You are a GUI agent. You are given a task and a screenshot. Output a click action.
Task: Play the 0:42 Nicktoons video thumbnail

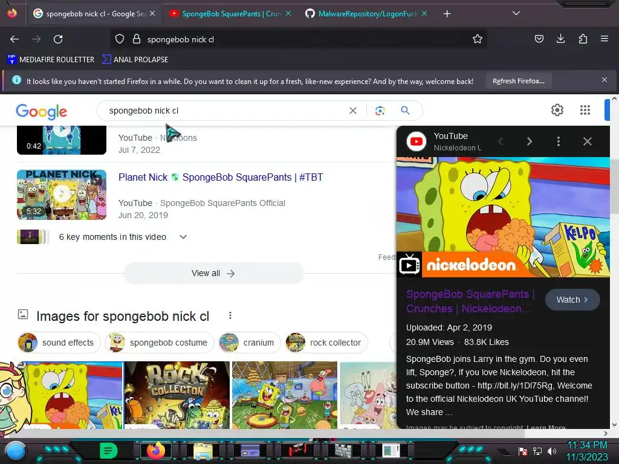[62, 140]
